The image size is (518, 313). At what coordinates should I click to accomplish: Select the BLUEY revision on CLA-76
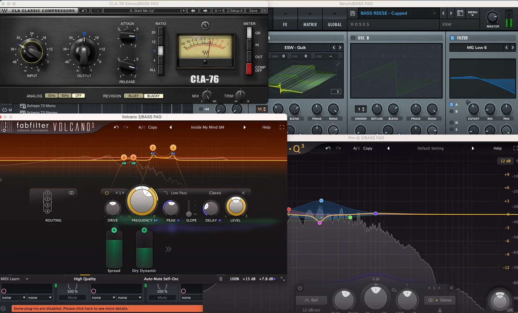click(x=134, y=96)
